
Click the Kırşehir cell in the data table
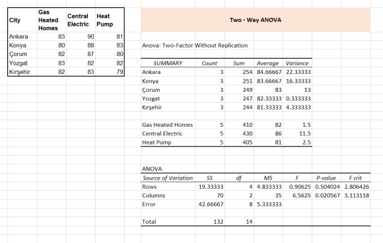(x=22, y=72)
